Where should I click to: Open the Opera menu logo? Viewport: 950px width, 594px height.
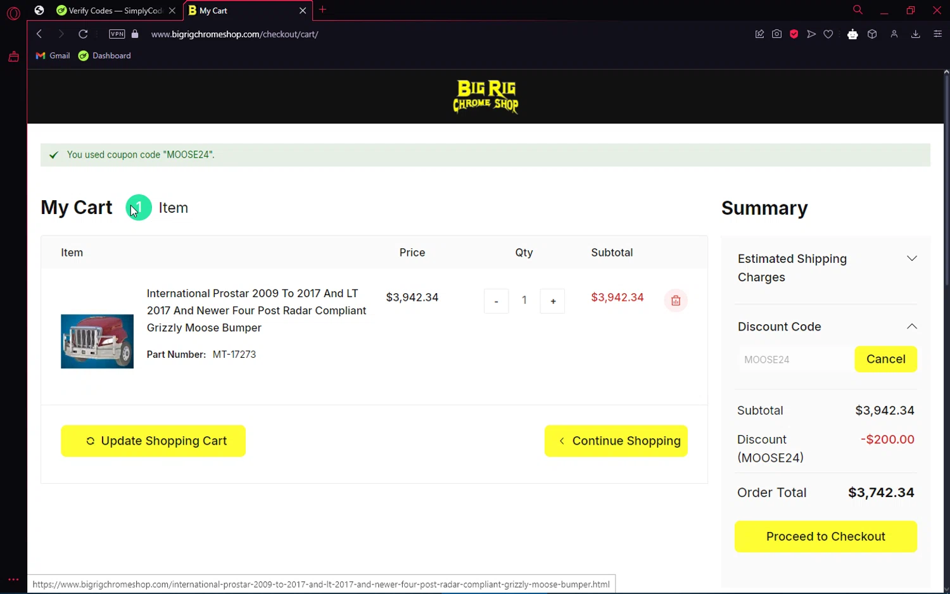(x=13, y=13)
